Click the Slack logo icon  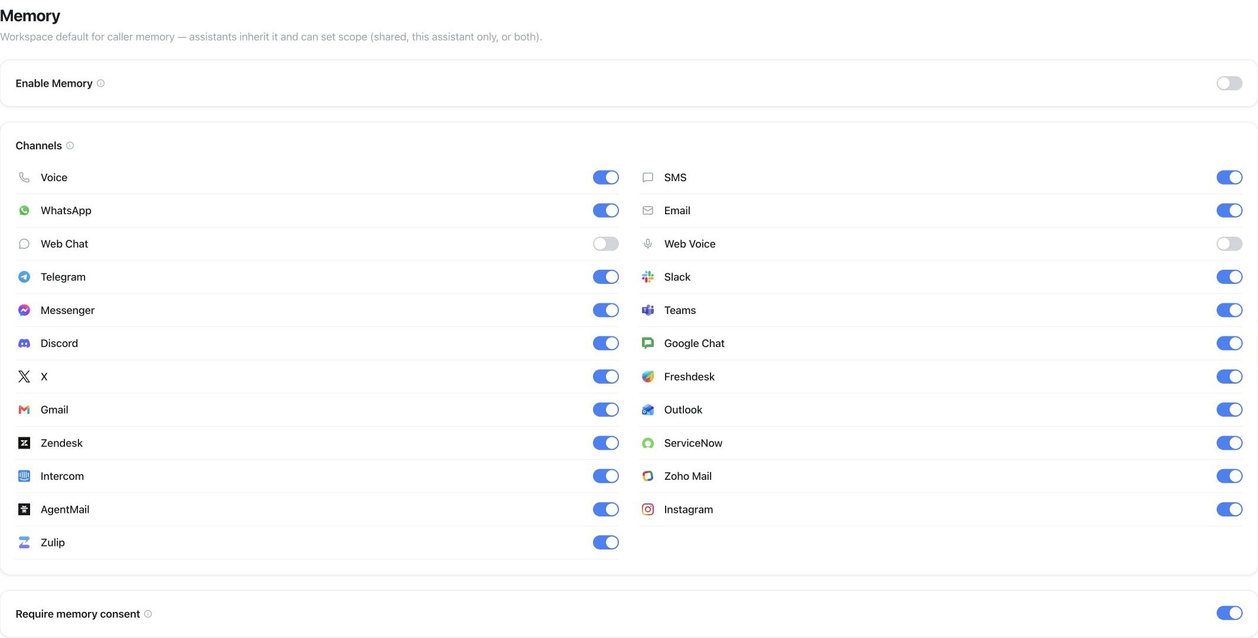648,277
